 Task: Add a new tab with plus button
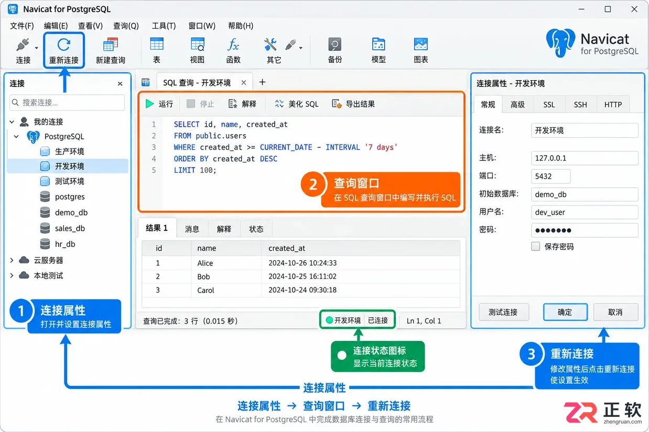click(x=263, y=82)
